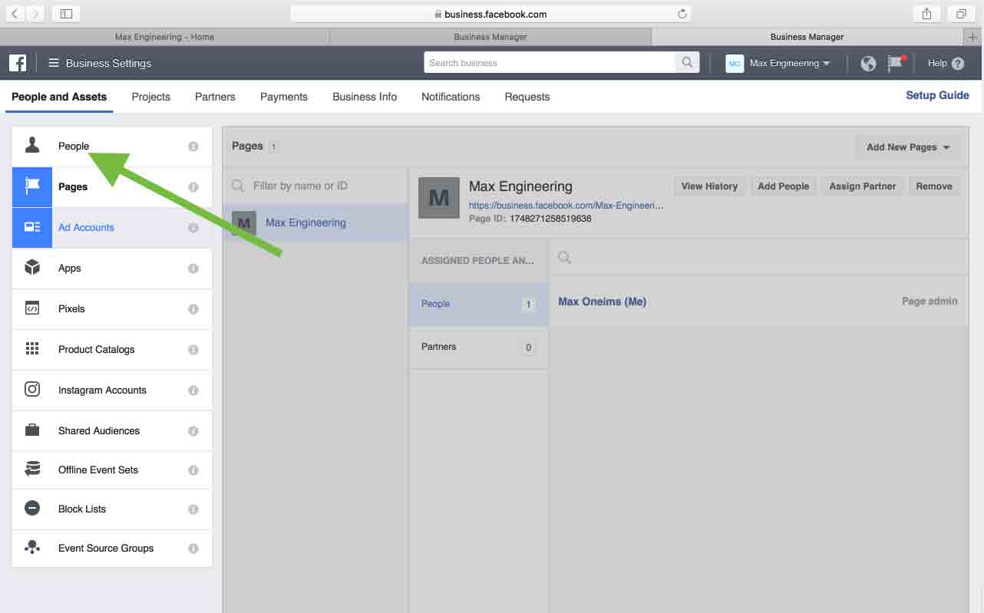Show info for People sidebar item
The height and width of the screenshot is (613, 984).
point(193,147)
